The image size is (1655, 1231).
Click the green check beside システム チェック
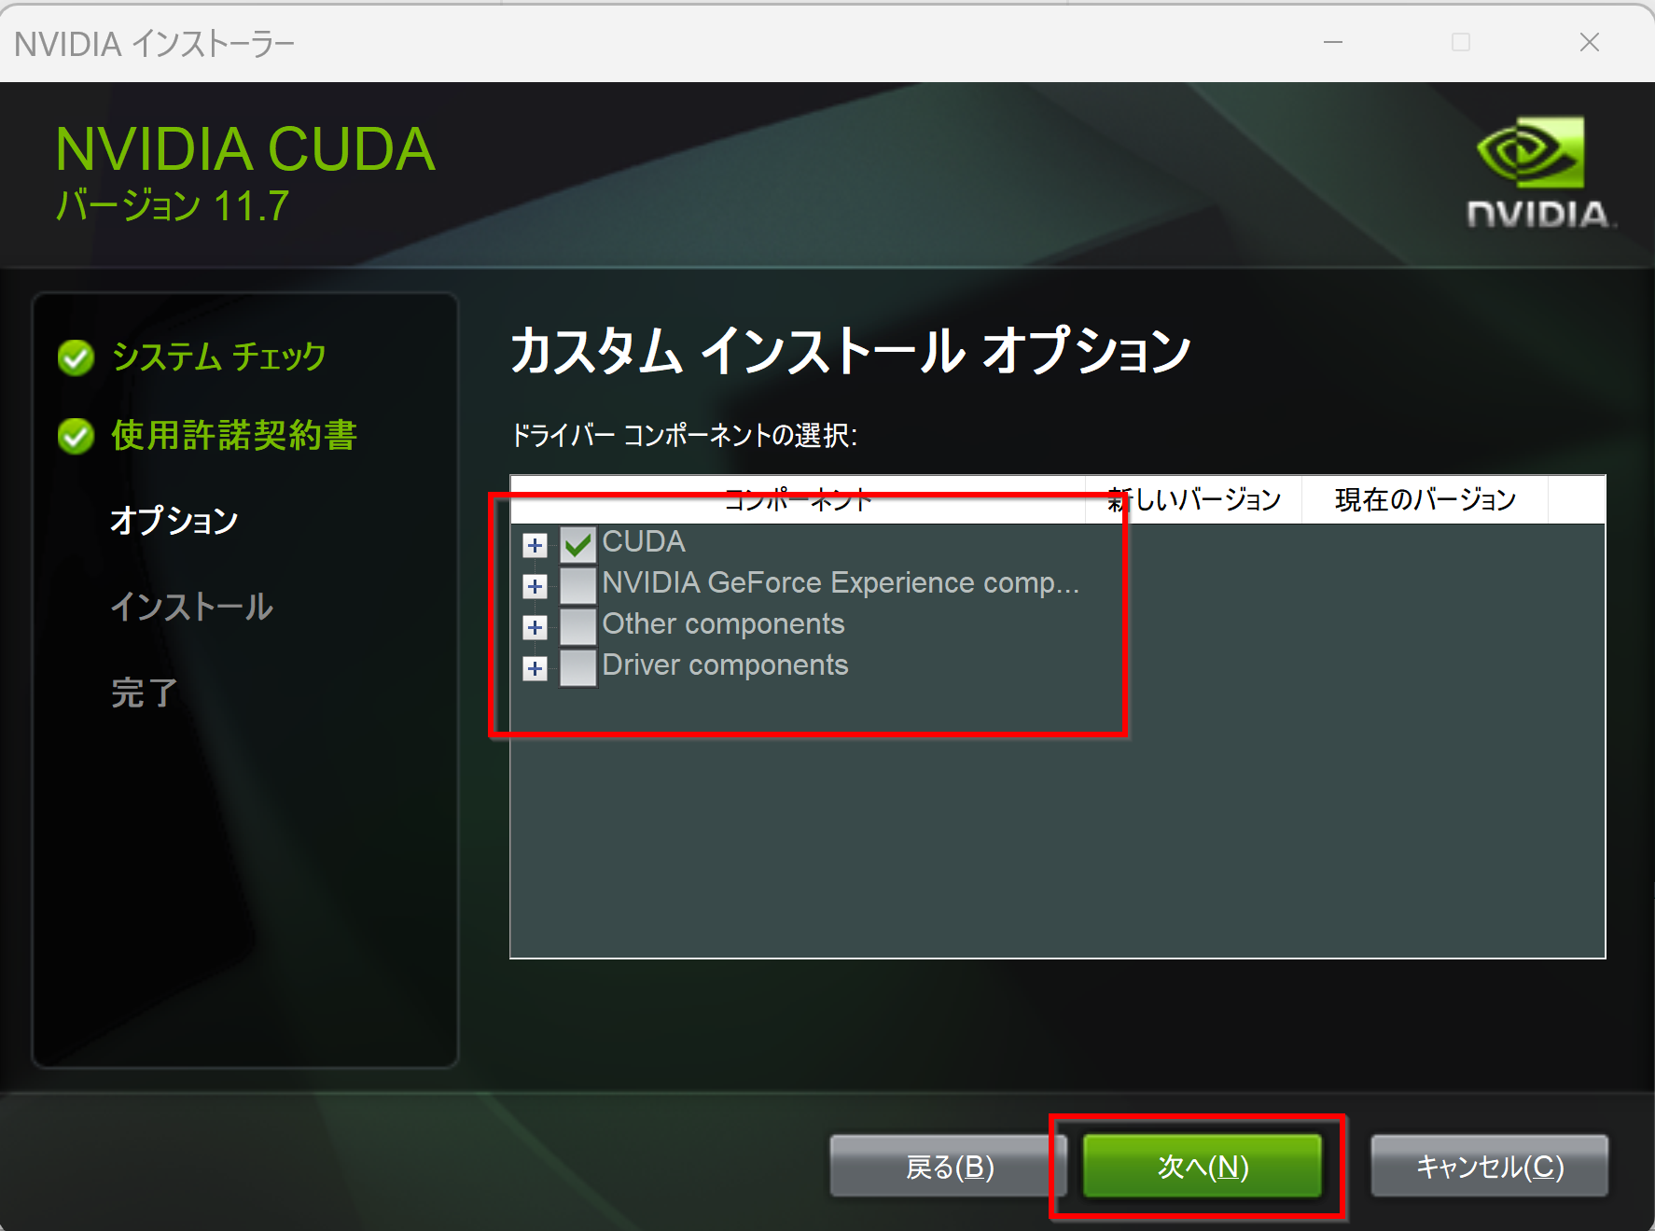76,357
